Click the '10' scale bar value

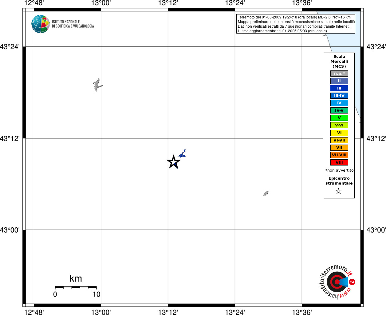(x=96, y=294)
